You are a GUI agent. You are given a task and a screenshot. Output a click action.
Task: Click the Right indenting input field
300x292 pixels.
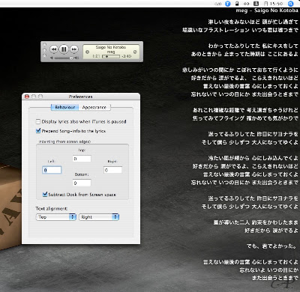[x=112, y=170]
